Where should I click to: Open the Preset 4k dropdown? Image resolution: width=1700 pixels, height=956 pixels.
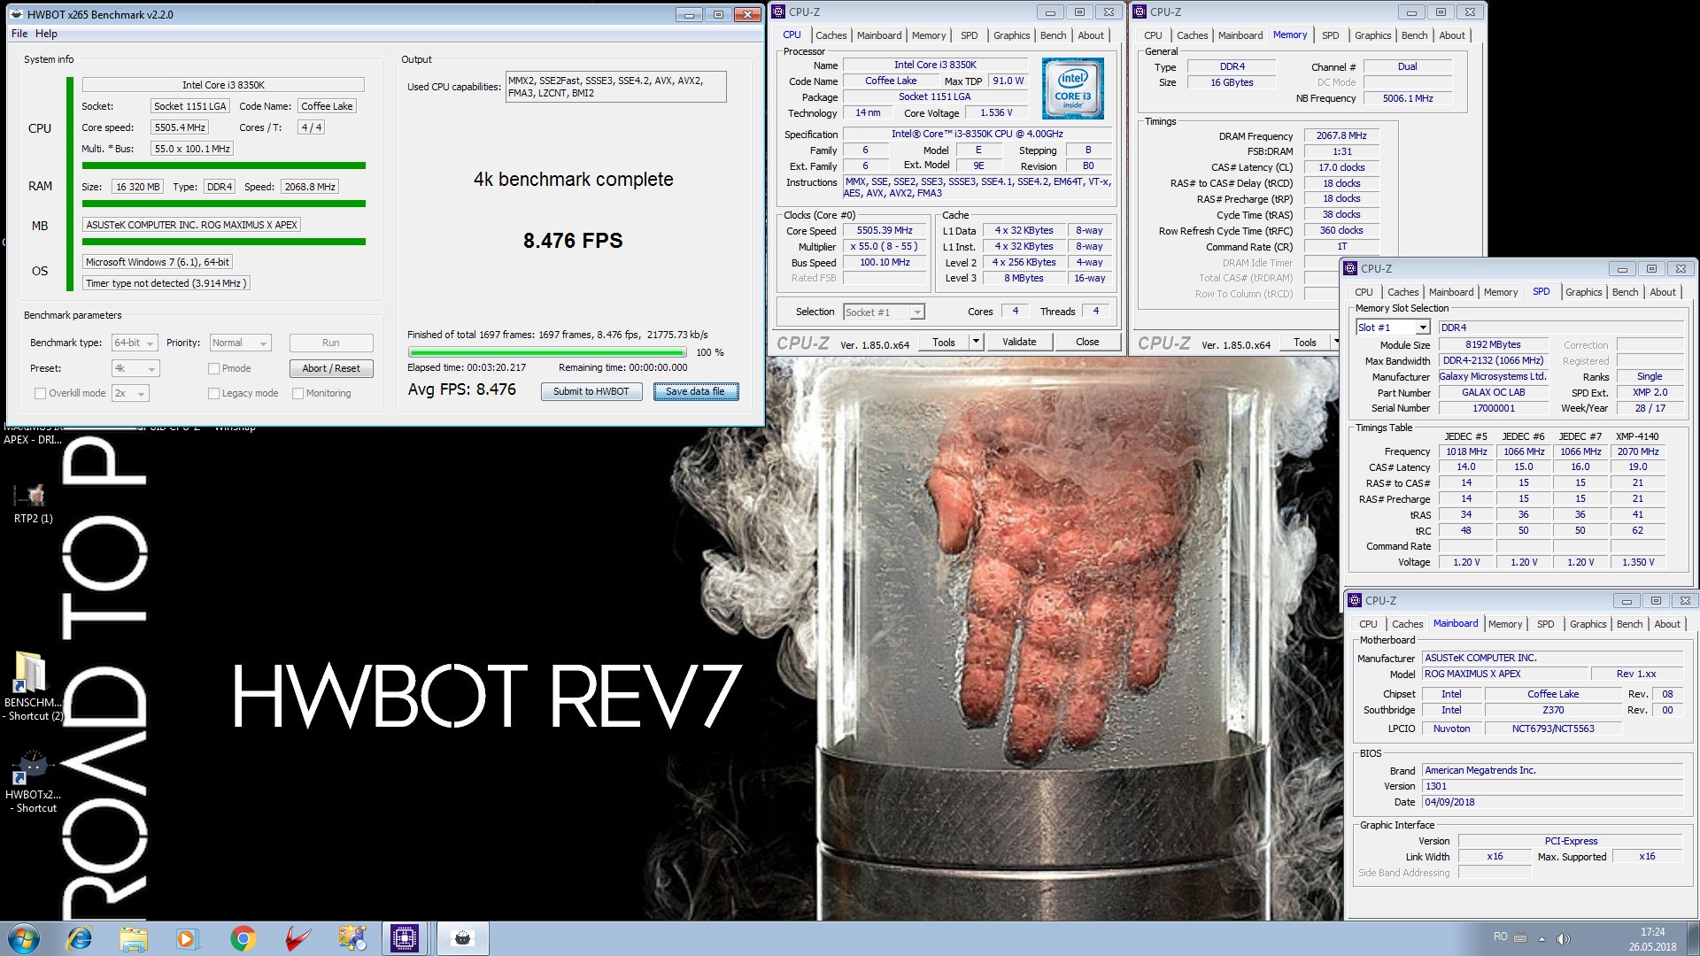tap(135, 368)
